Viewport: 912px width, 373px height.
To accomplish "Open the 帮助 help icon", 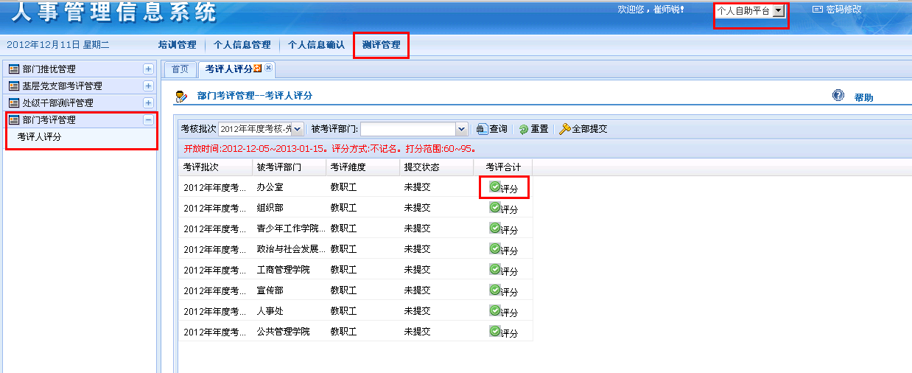I will [838, 96].
